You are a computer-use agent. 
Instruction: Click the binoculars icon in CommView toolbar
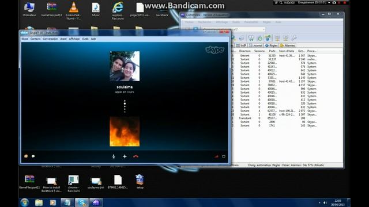[x=251, y=38]
